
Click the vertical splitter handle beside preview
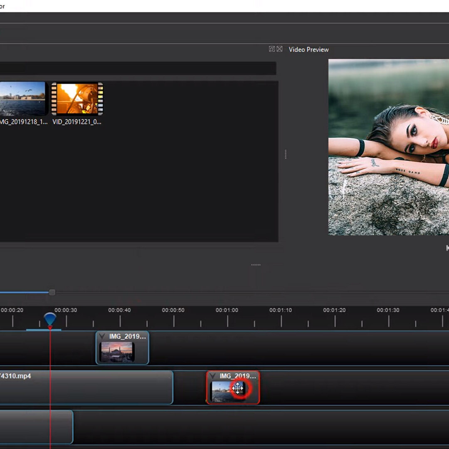click(286, 155)
